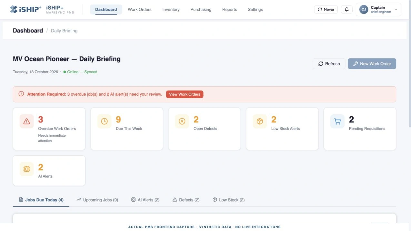
Task: Switch to the AI Alerts (2) tab
Action: click(145, 200)
